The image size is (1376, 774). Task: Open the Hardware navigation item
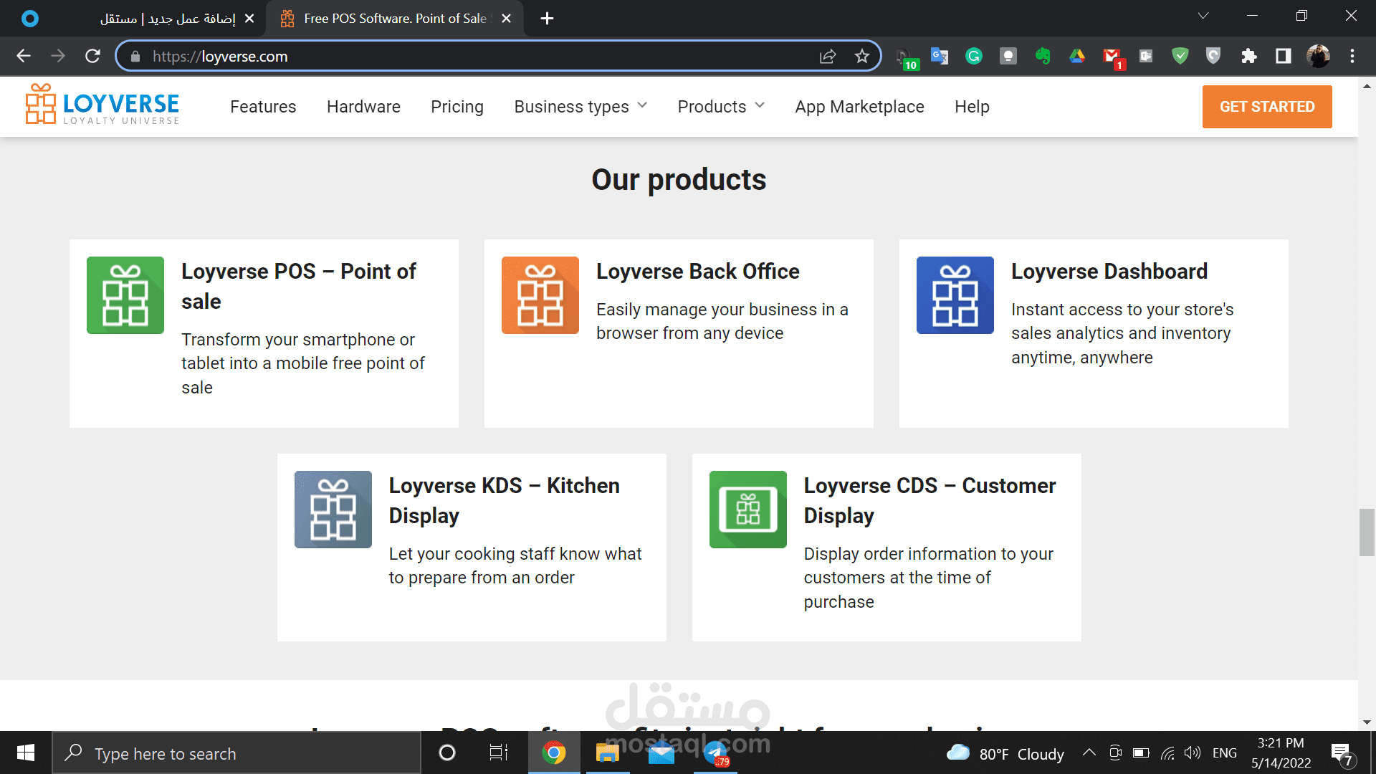(x=363, y=107)
